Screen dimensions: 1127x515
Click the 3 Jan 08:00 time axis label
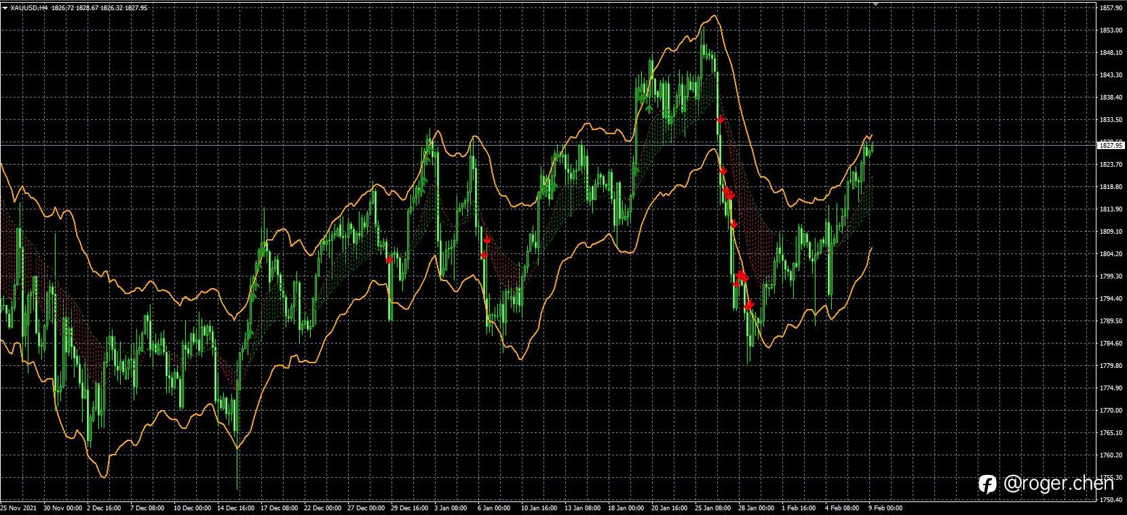pos(451,508)
